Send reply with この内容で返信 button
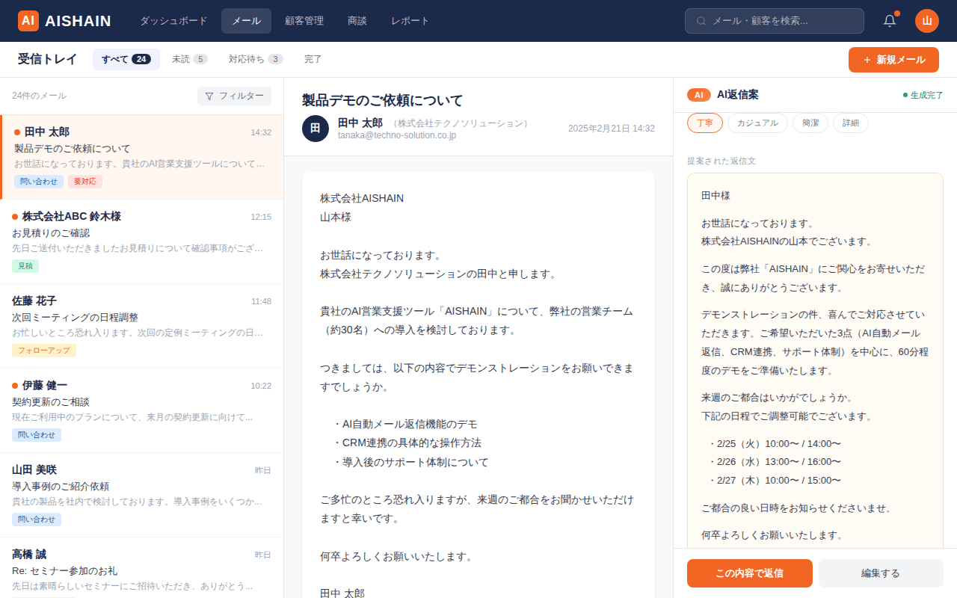Screen dimensions: 957x598 pos(749,573)
